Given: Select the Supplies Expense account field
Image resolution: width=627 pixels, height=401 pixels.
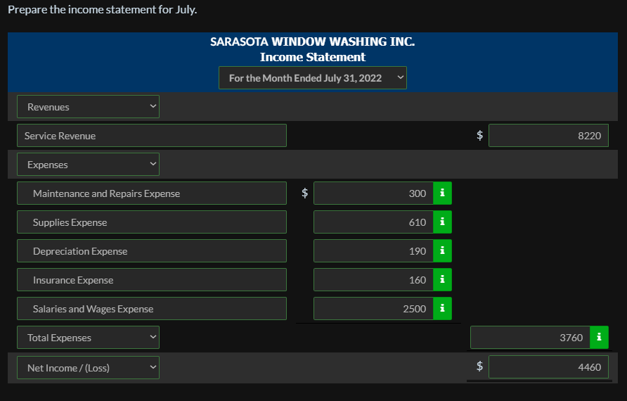Looking at the screenshot, I should tap(152, 222).
